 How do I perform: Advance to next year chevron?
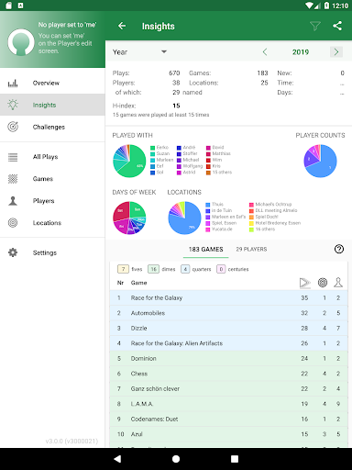tap(336, 52)
